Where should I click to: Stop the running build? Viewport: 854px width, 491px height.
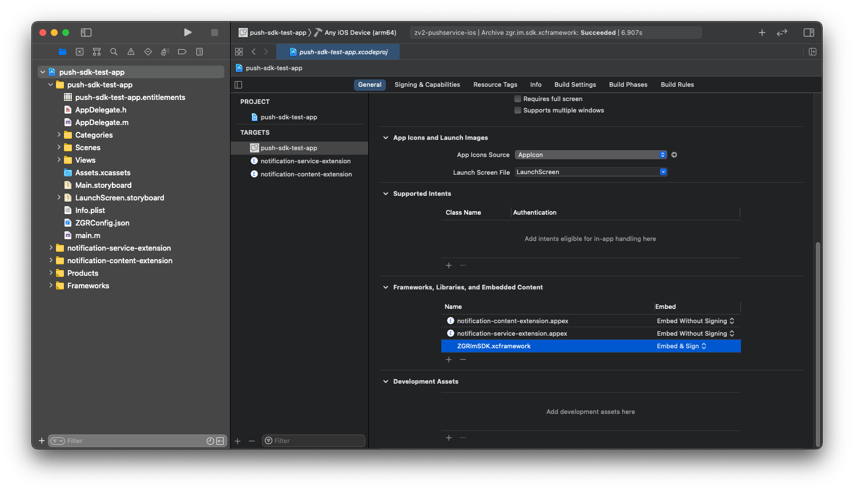point(215,33)
